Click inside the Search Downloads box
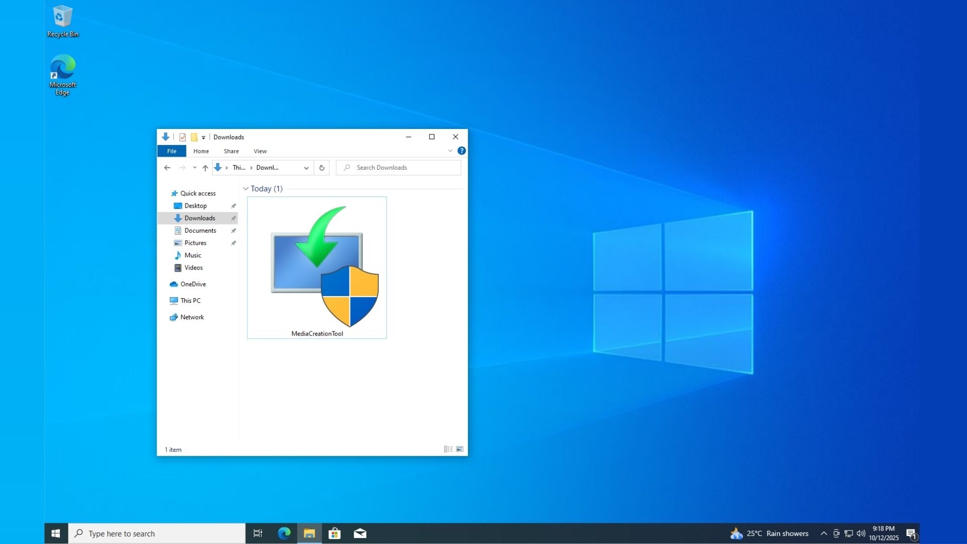Image resolution: width=967 pixels, height=544 pixels. pyautogui.click(x=398, y=167)
